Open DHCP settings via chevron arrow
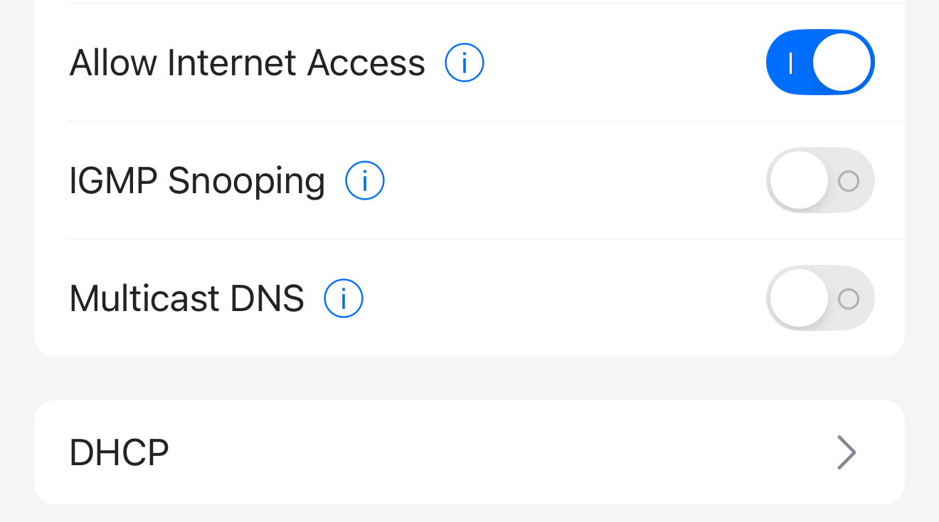939x522 pixels. 846,452
